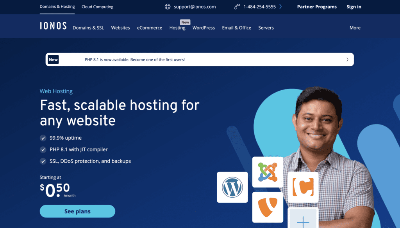Click the Sign in link

[354, 7]
